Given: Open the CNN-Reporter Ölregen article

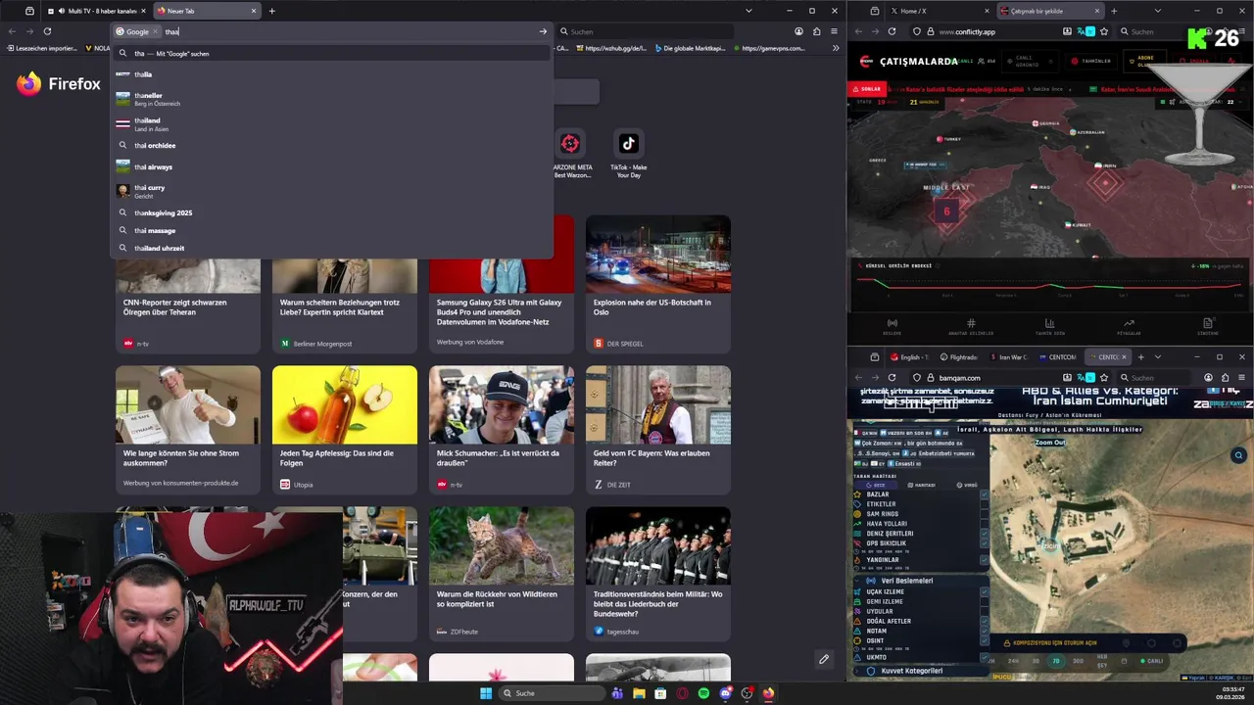Looking at the screenshot, I should 188,305.
